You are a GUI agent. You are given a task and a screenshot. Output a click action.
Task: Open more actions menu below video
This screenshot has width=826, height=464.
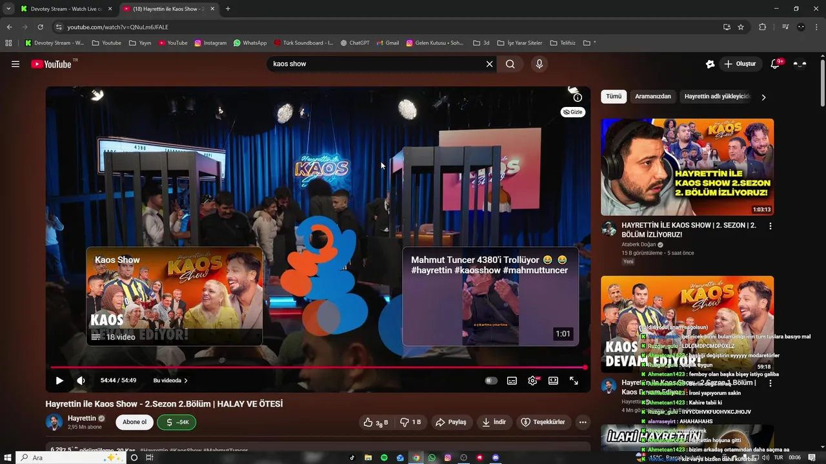click(x=583, y=422)
